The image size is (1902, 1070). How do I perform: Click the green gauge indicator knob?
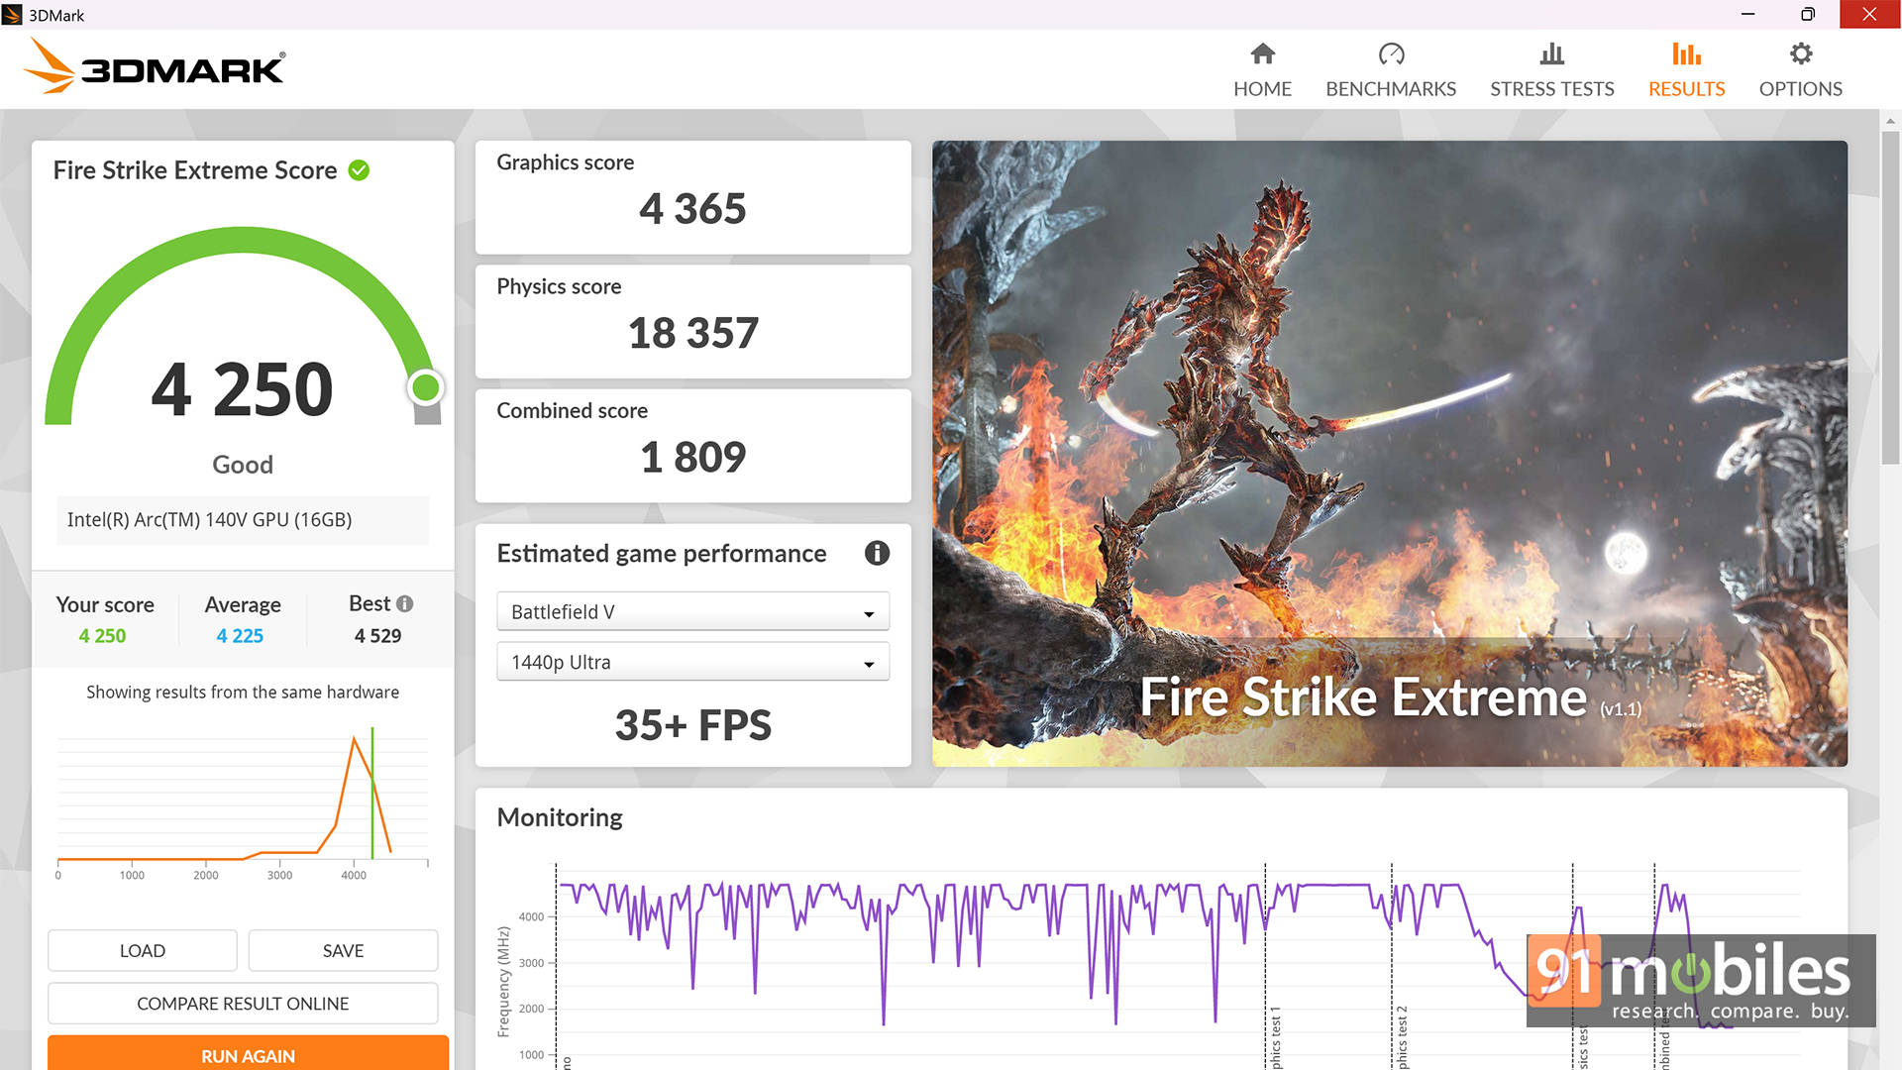click(426, 387)
